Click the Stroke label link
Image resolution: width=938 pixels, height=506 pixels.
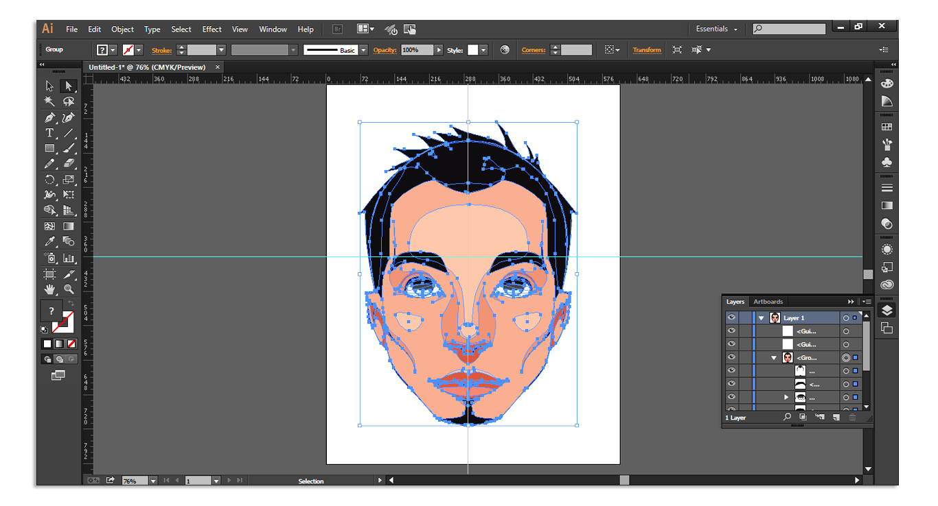(x=161, y=50)
